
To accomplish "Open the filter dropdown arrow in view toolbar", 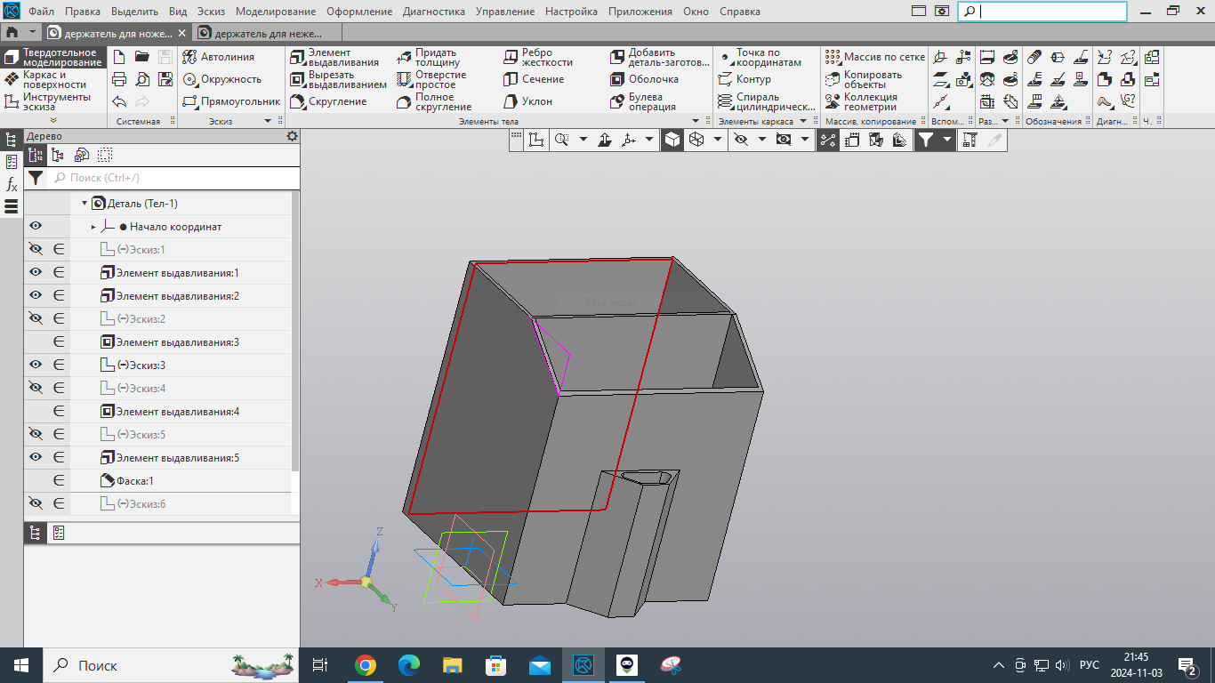I will tap(947, 140).
